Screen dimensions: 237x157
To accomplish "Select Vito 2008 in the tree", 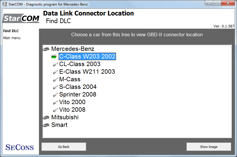I will [x=72, y=110].
